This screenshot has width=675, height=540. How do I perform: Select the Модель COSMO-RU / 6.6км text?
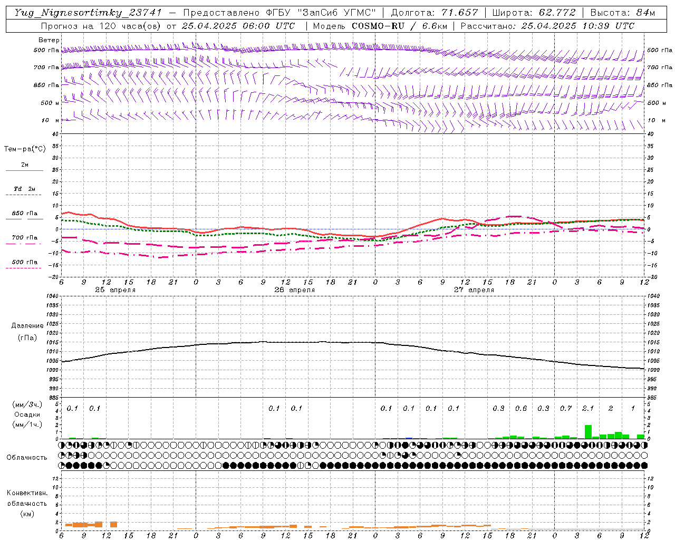click(x=380, y=26)
